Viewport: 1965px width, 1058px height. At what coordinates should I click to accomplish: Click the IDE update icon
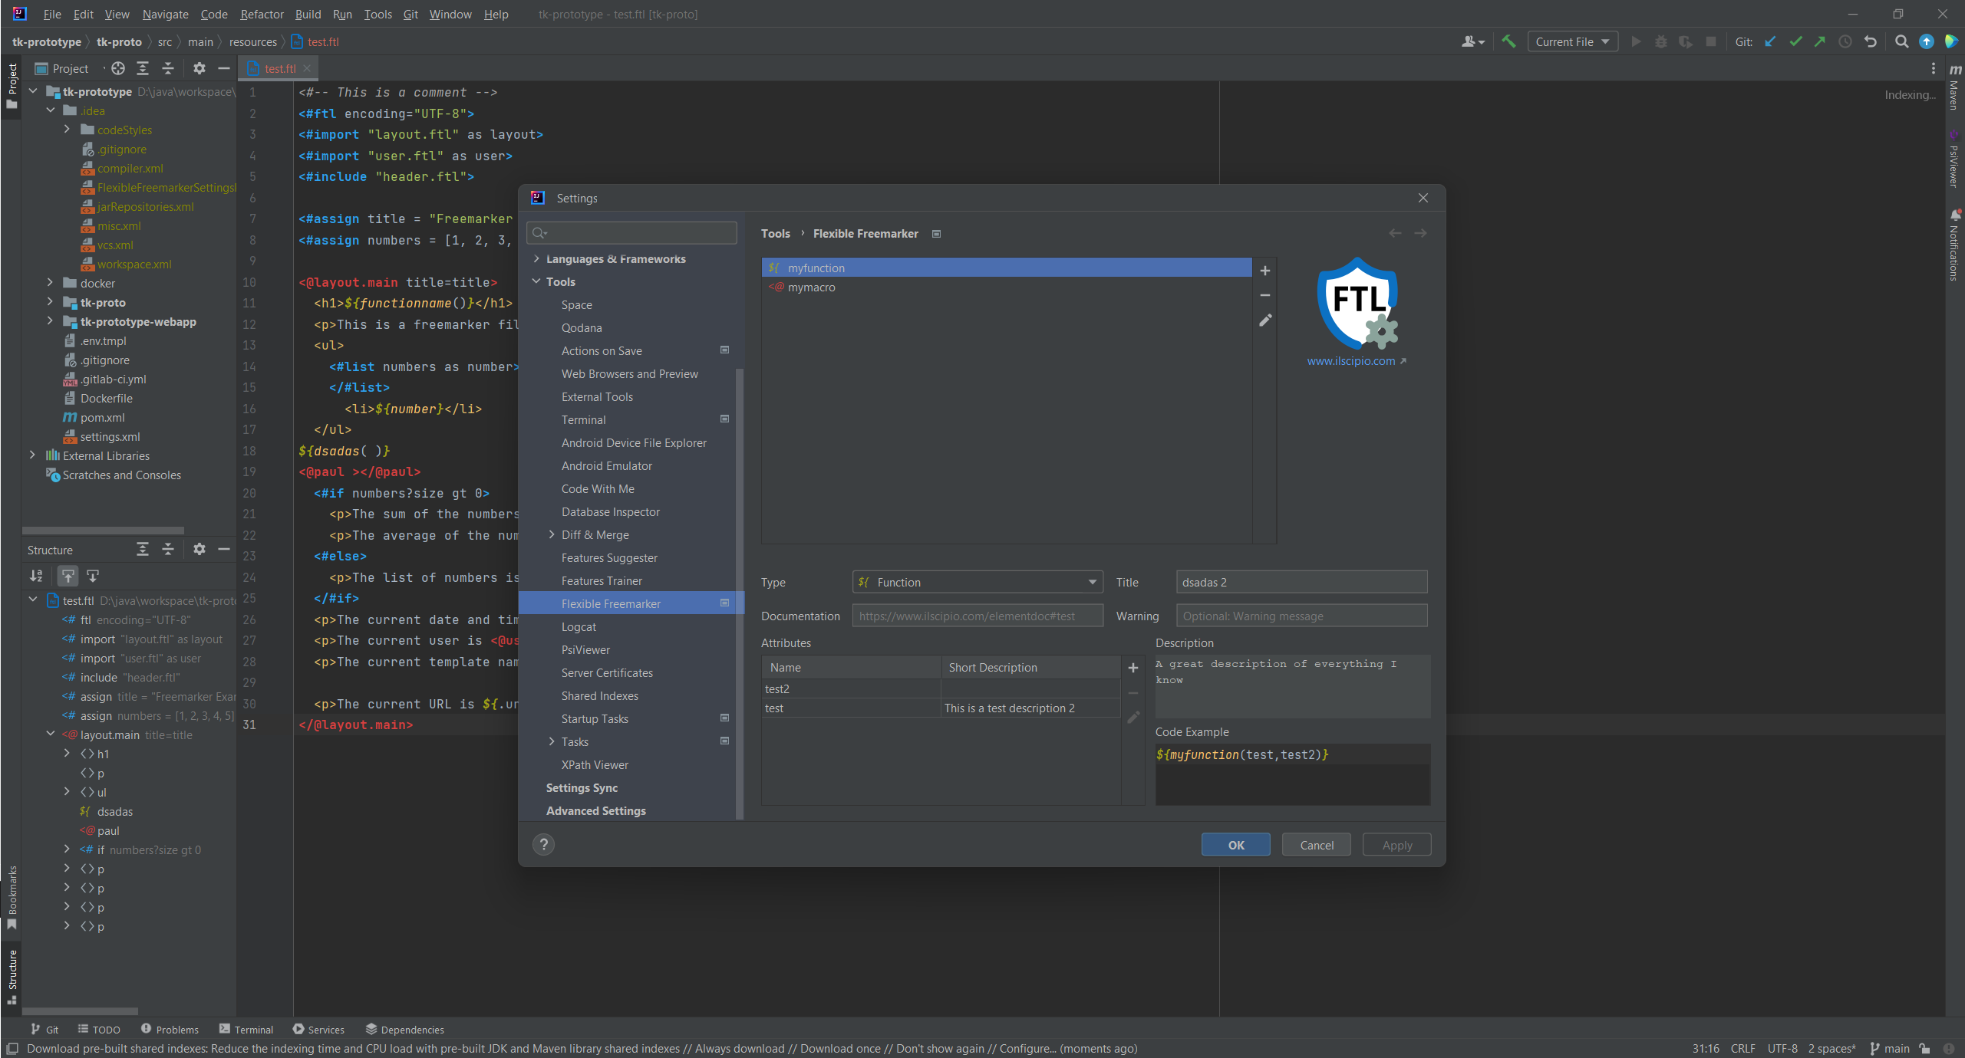coord(1927,41)
